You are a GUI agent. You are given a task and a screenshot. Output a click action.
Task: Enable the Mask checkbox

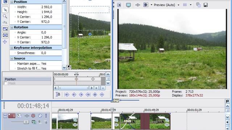coord(5,83)
